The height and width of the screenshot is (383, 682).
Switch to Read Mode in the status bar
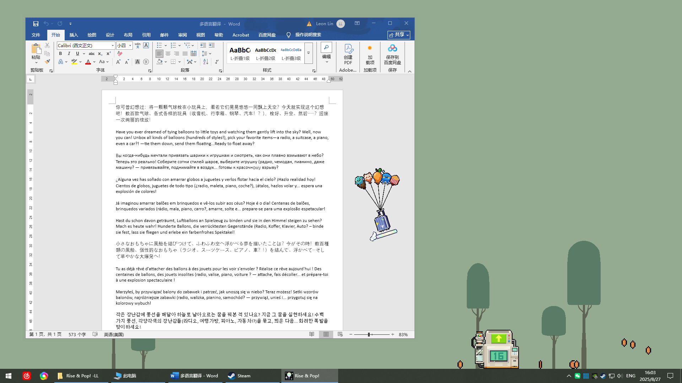click(x=312, y=334)
